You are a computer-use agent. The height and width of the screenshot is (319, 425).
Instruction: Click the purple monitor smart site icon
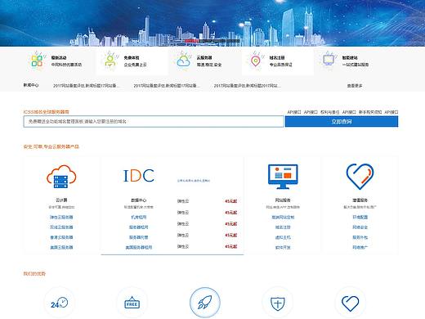328,60
